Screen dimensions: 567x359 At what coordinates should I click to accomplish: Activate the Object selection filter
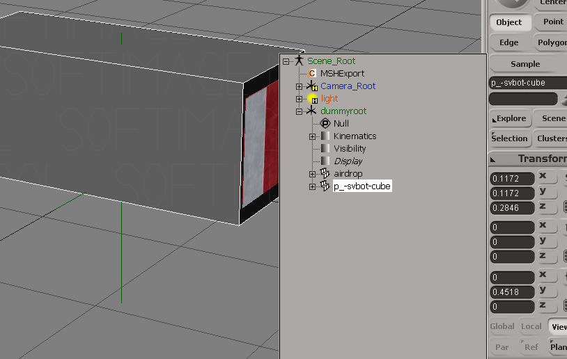coord(509,22)
